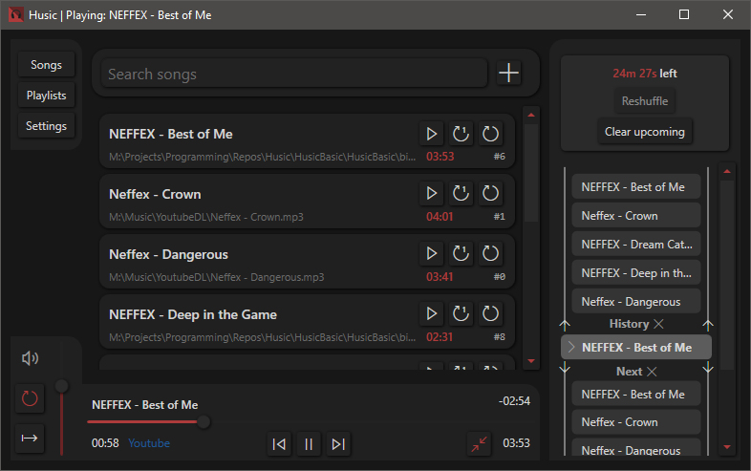751x471 pixels.
Task: Pause the current playback
Action: tap(309, 444)
